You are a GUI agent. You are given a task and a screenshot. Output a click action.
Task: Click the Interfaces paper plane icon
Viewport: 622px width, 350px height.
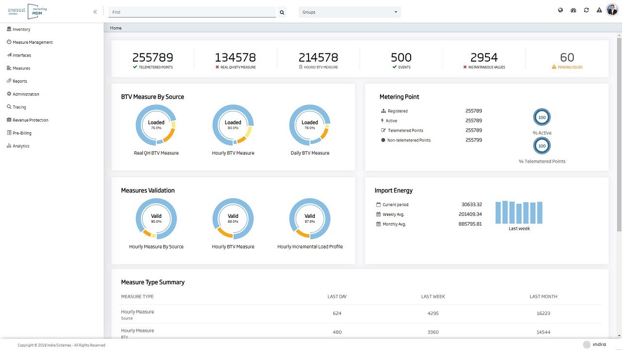(x=9, y=55)
